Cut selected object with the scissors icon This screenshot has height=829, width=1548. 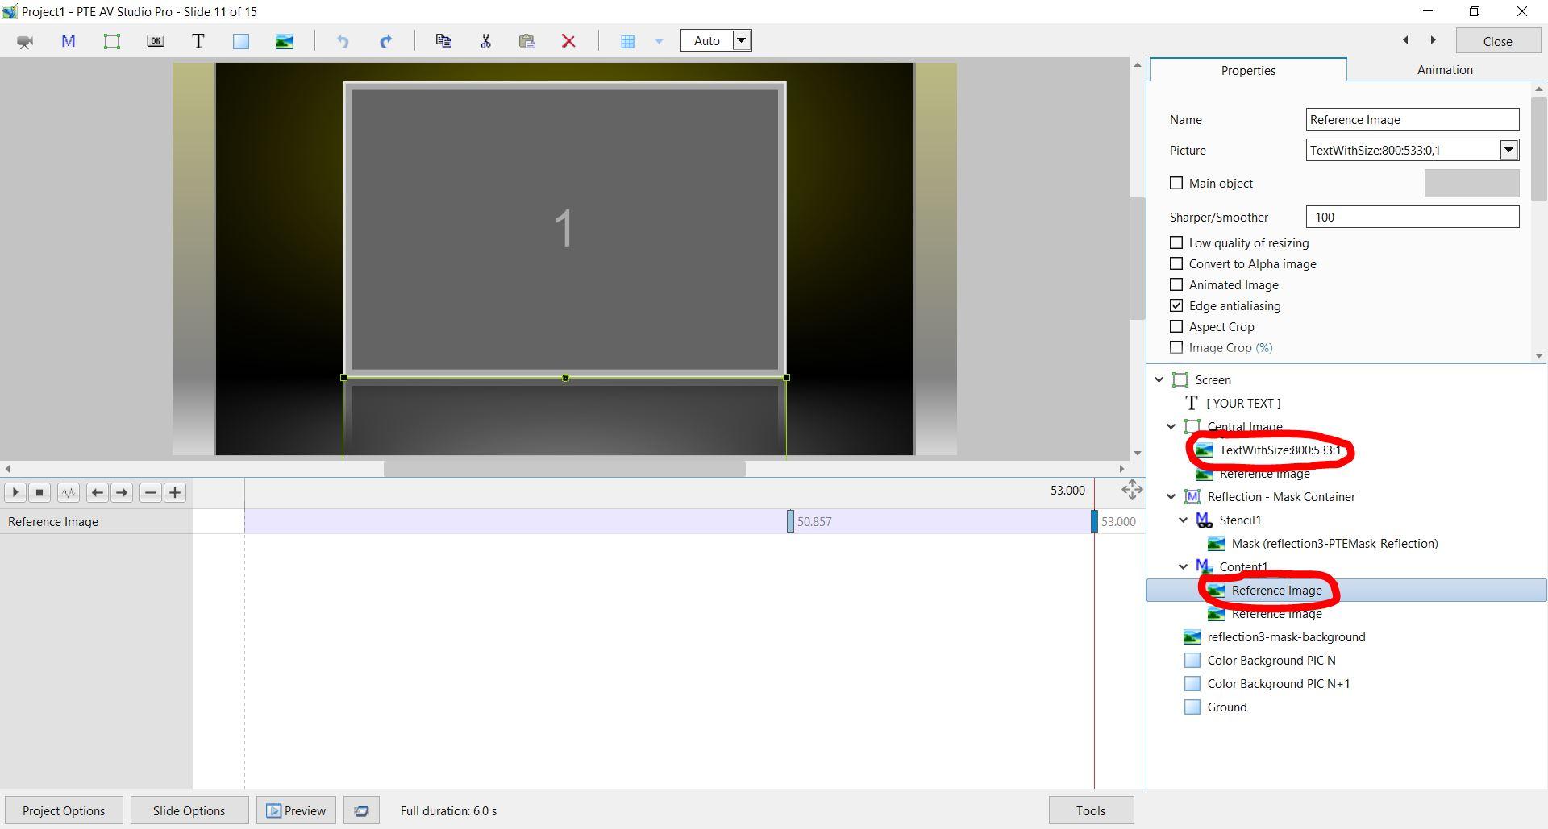tap(485, 41)
